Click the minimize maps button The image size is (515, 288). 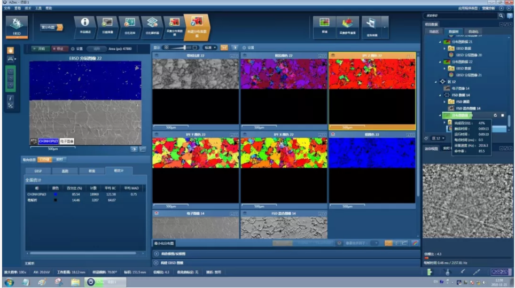(x=164, y=243)
